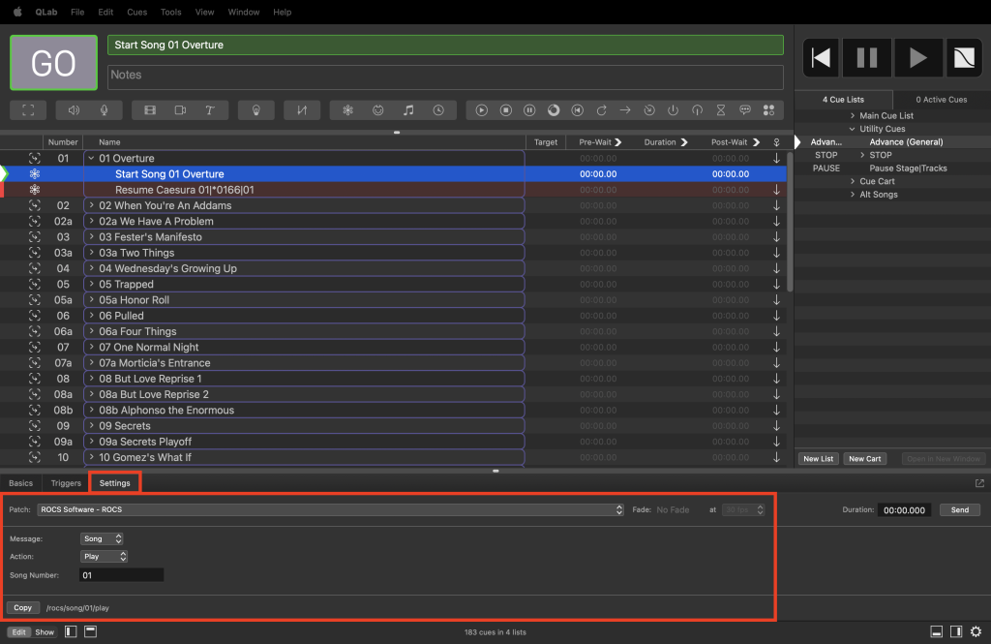Viewport: 991px width, 644px height.
Task: Add a Camera cue from the toolbar
Action: click(x=180, y=110)
